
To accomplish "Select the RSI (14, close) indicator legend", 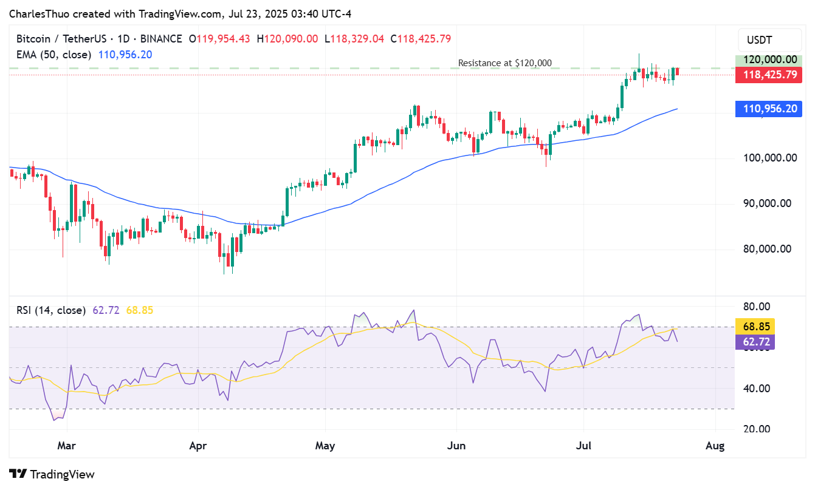I will tap(51, 310).
